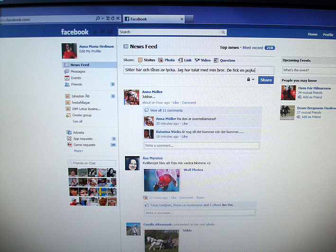Viewport: 336px width, 252px height.
Task: Open the new empty browser tab
Action: point(189,19)
